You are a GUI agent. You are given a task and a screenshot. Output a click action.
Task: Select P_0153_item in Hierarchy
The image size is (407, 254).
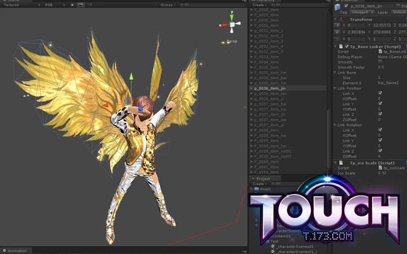[287, 172]
